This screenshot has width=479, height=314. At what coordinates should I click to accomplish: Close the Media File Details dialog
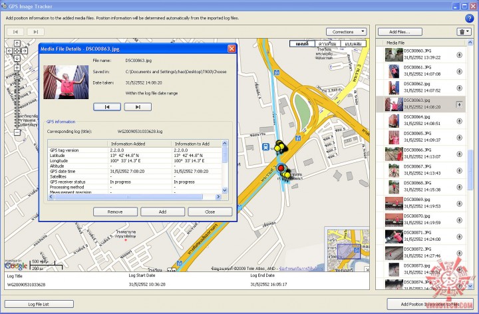(x=232, y=49)
